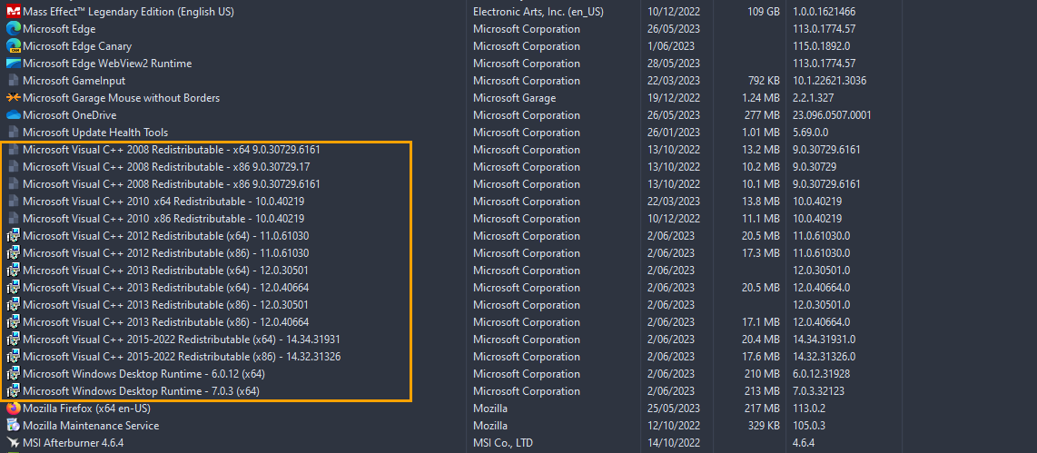
Task: Click icon of Visual C++ 2013 (x64) 12.0.40664
Action: coord(14,287)
